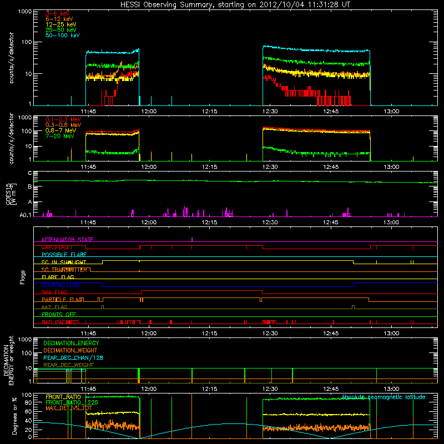Screen dimensions: 444x444
Task: Select the Degrees or % axis title
Action: pos(14,416)
